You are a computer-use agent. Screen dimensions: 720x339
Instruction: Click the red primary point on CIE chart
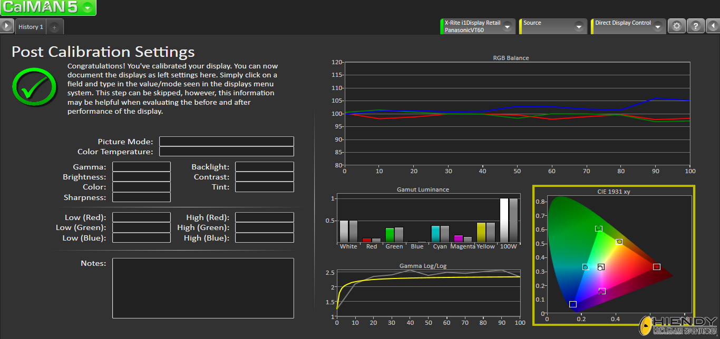[656, 267]
